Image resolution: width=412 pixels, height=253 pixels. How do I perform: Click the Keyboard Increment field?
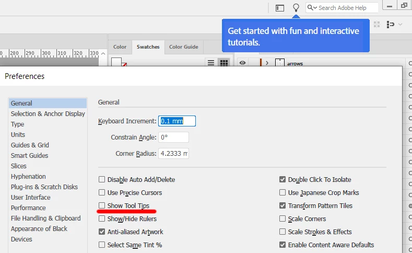tap(177, 121)
